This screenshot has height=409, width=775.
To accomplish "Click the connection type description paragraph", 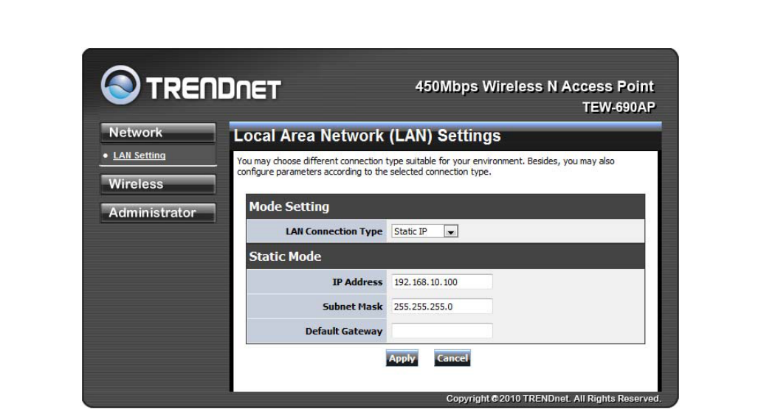I will coord(426,167).
